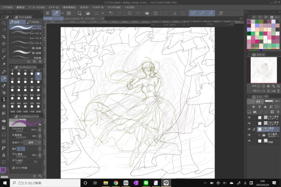Select the Eyedropper tool
281x187 pixels.
pos(4,57)
